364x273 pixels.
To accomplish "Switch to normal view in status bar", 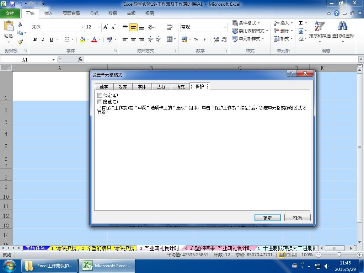I will pyautogui.click(x=282, y=255).
